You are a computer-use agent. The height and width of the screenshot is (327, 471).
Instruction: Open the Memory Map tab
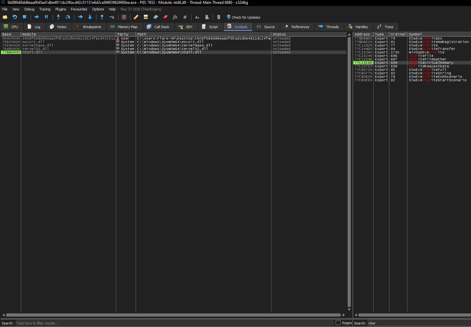click(124, 27)
